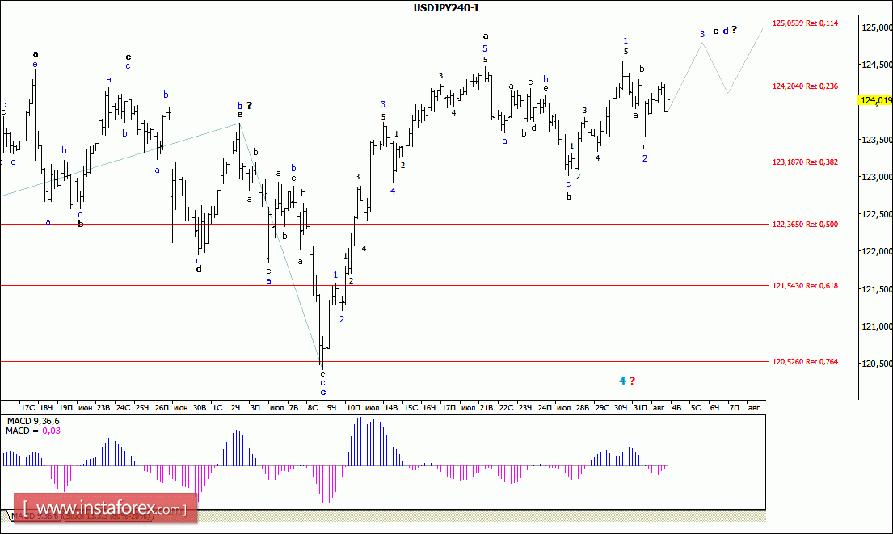Screen dimensions: 893x534
Task: Select the 124,2040 Ret 0,236 level label
Action: [805, 86]
